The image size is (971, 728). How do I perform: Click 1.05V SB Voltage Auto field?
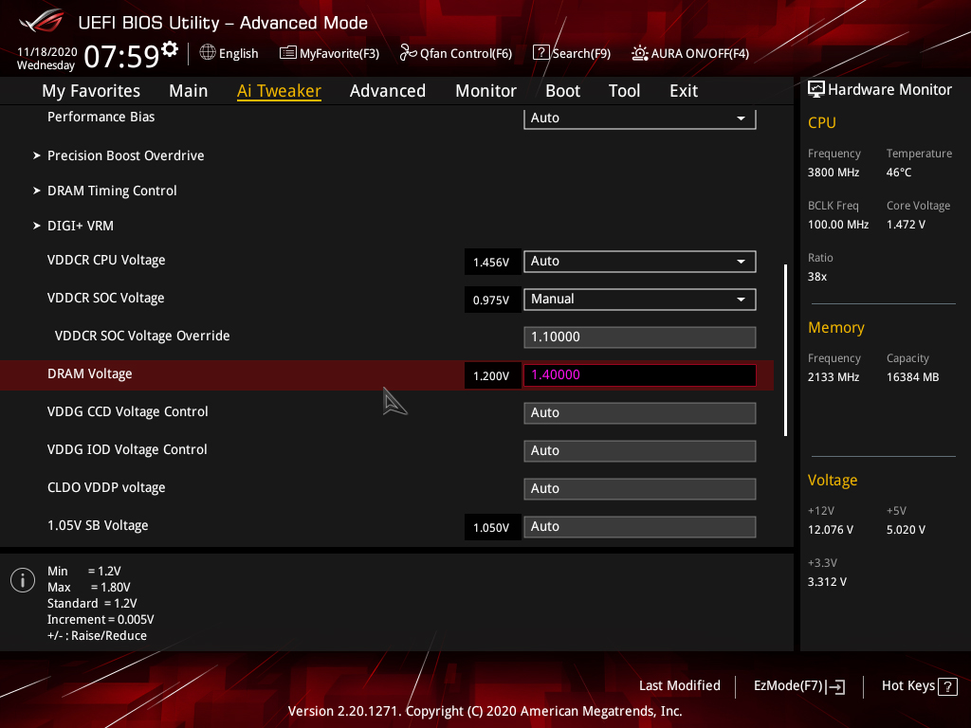(x=640, y=527)
